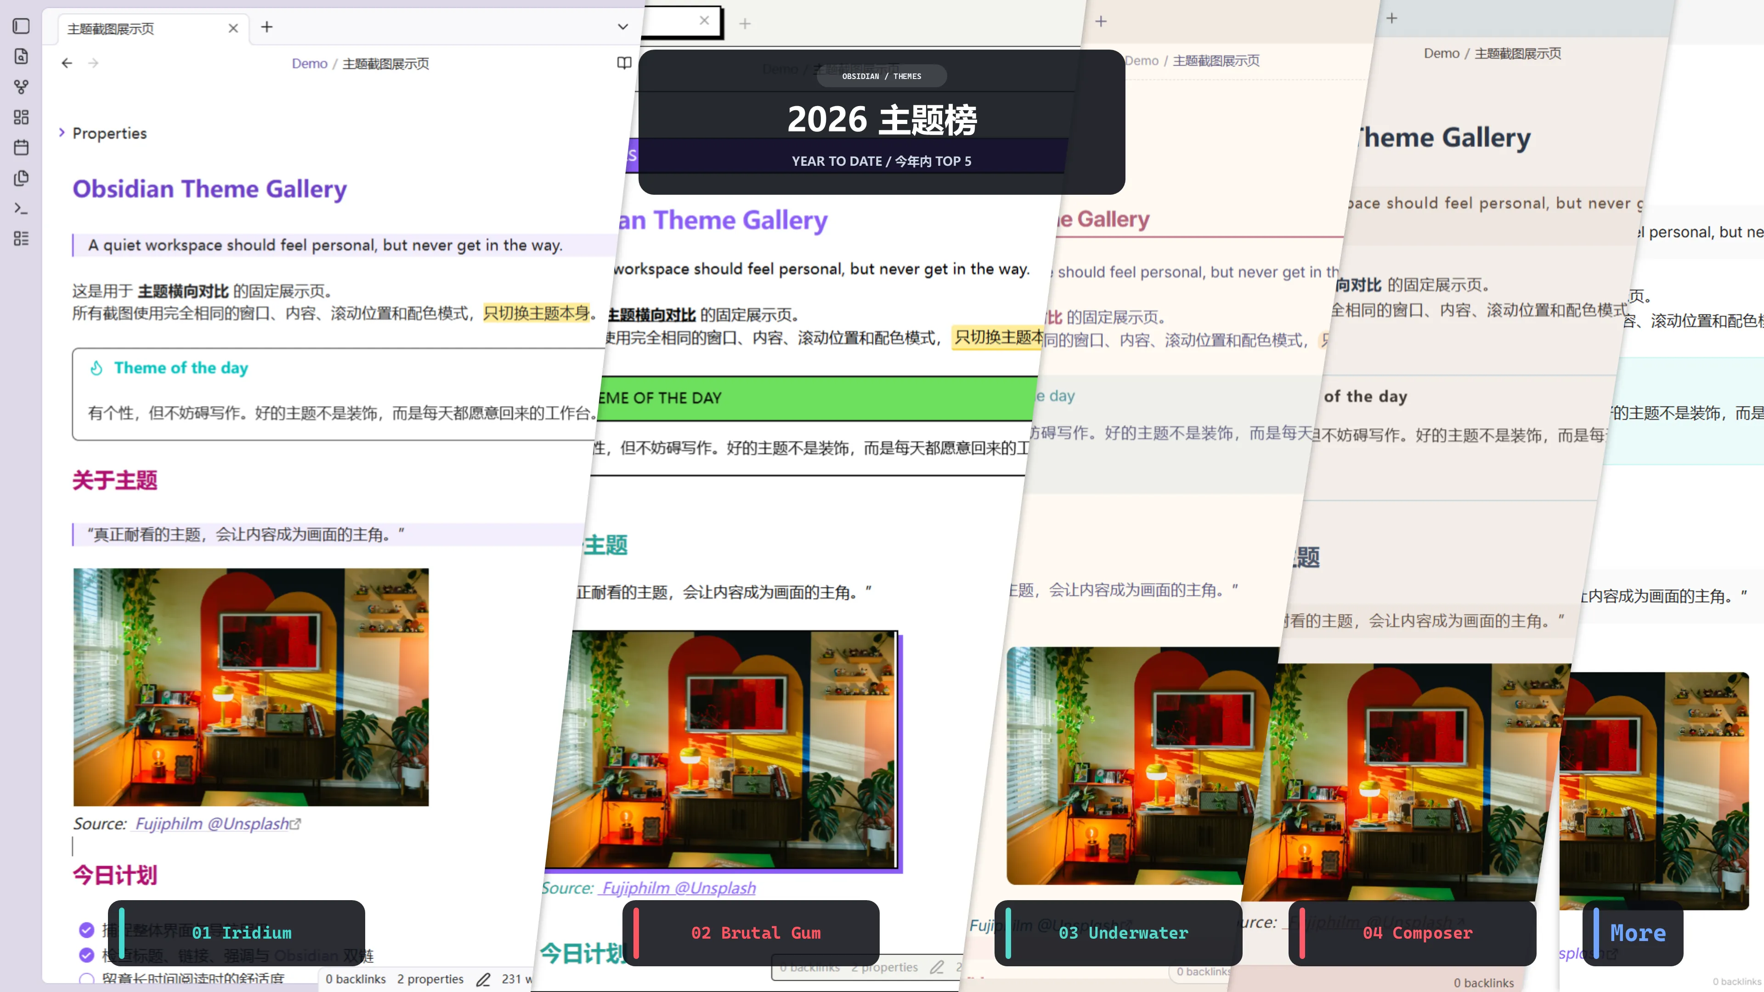Viewport: 1764px width, 992px height.
Task: Click the 今日计划 heading in Iridium window
Action: point(115,875)
